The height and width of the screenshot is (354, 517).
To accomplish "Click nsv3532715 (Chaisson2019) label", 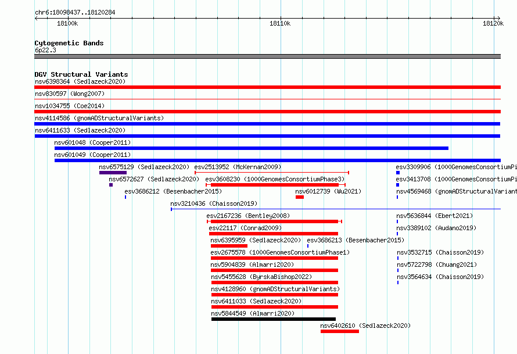I will click(440, 252).
